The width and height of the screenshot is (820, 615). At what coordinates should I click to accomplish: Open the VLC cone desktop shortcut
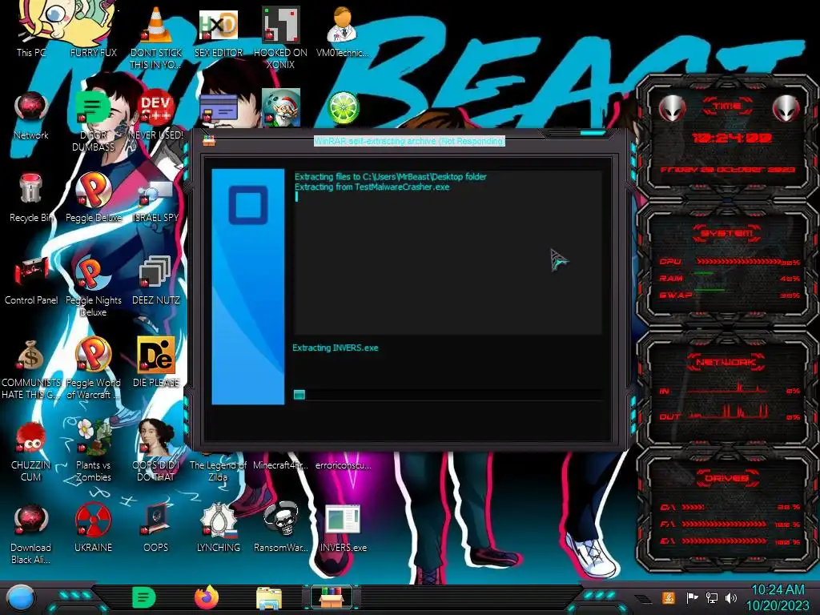point(156,38)
